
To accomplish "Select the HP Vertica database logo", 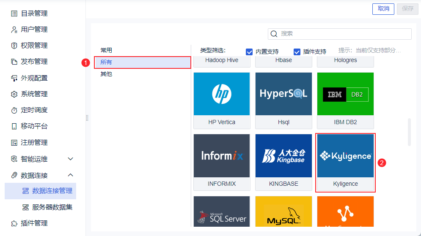I will tap(222, 94).
